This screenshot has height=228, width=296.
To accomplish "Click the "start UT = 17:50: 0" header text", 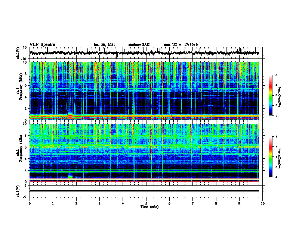I will coord(181,45).
